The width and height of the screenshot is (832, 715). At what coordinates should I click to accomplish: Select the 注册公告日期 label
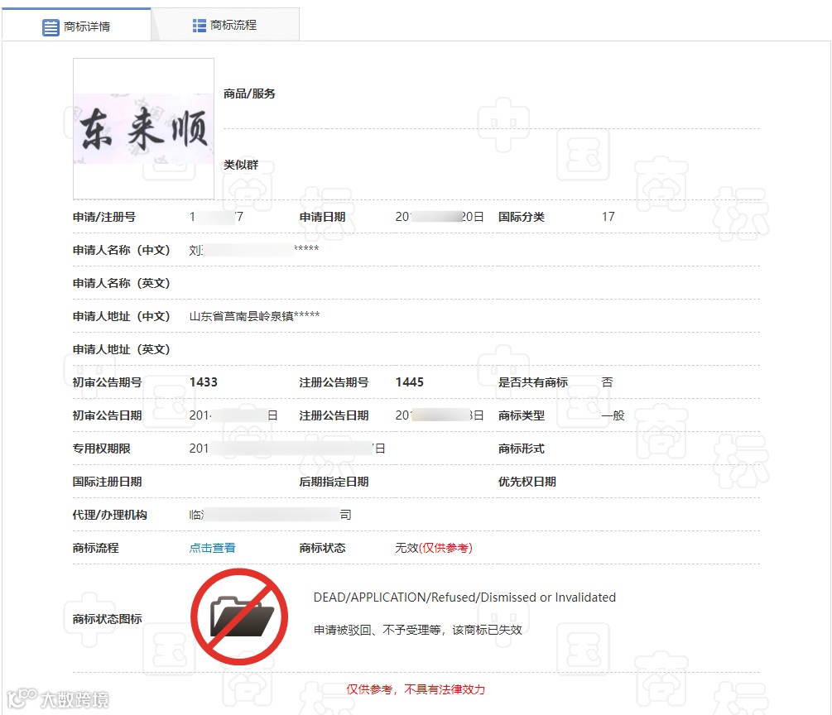point(334,415)
